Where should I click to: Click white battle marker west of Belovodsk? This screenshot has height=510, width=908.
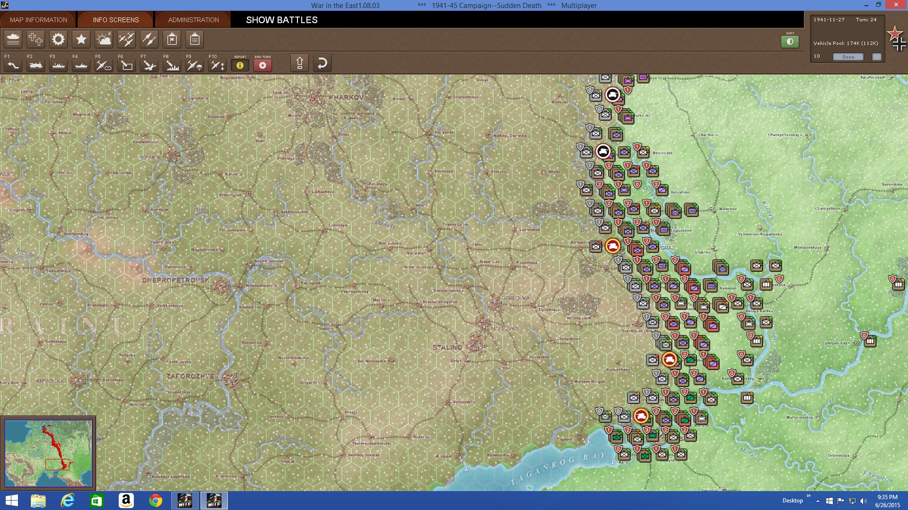(x=603, y=151)
